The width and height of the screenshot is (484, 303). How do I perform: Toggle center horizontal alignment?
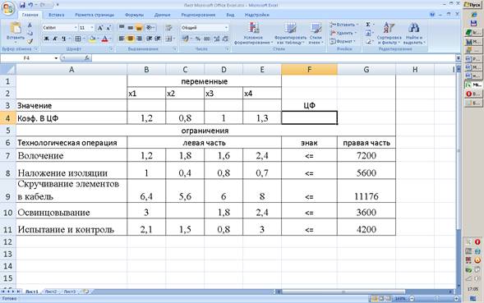[x=131, y=39]
